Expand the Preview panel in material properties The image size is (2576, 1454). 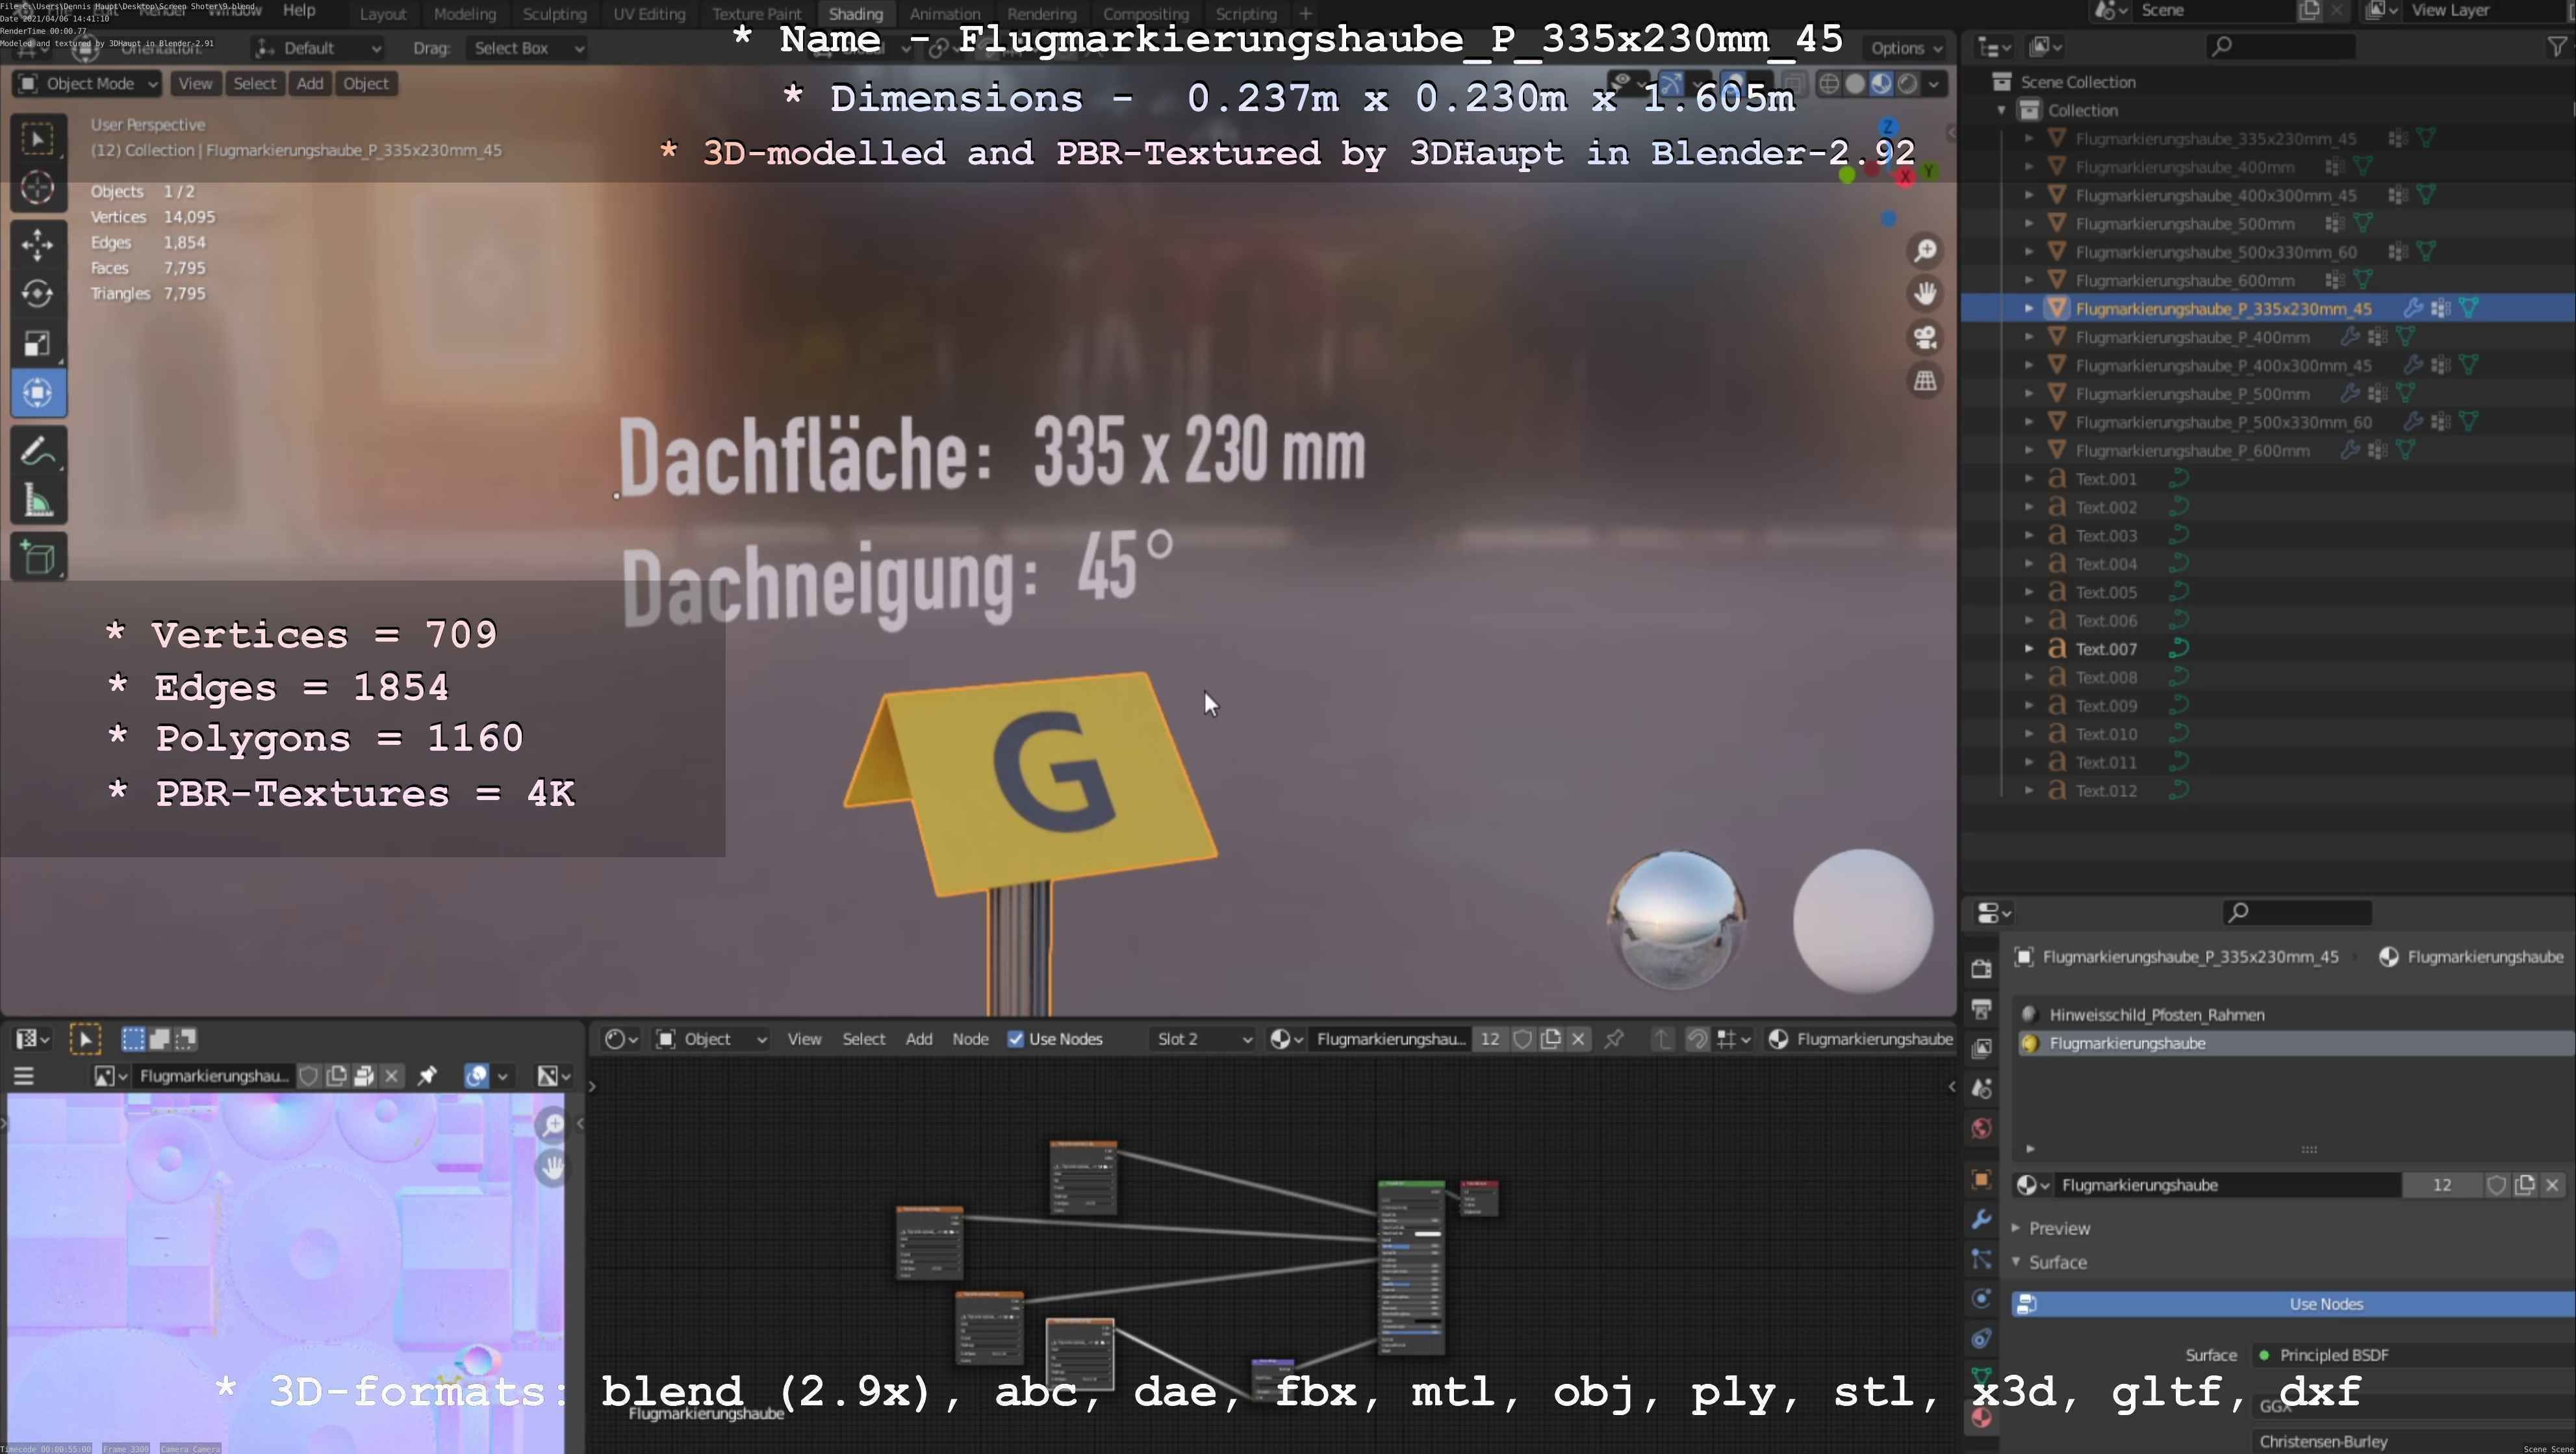(x=2059, y=1228)
